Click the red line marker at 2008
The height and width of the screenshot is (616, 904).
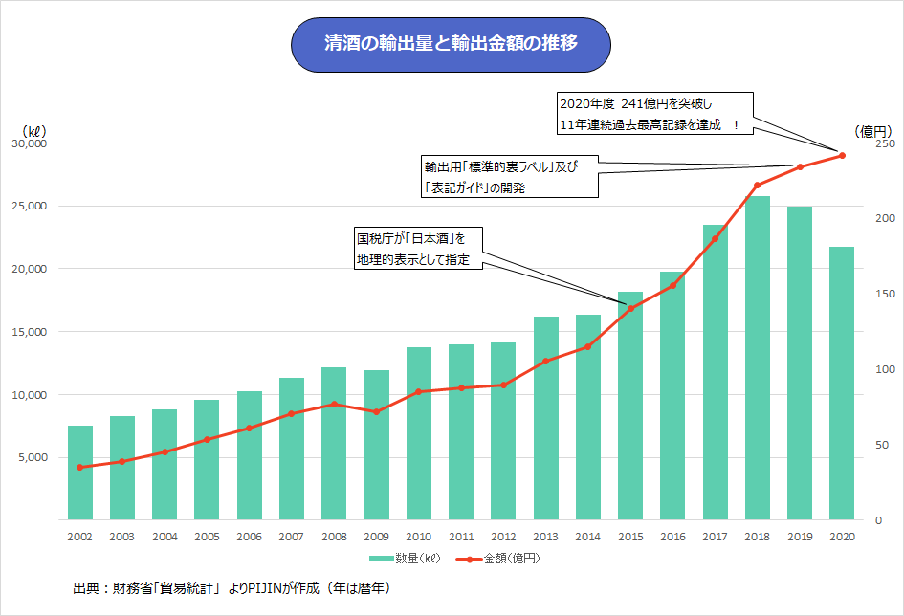pos(334,404)
